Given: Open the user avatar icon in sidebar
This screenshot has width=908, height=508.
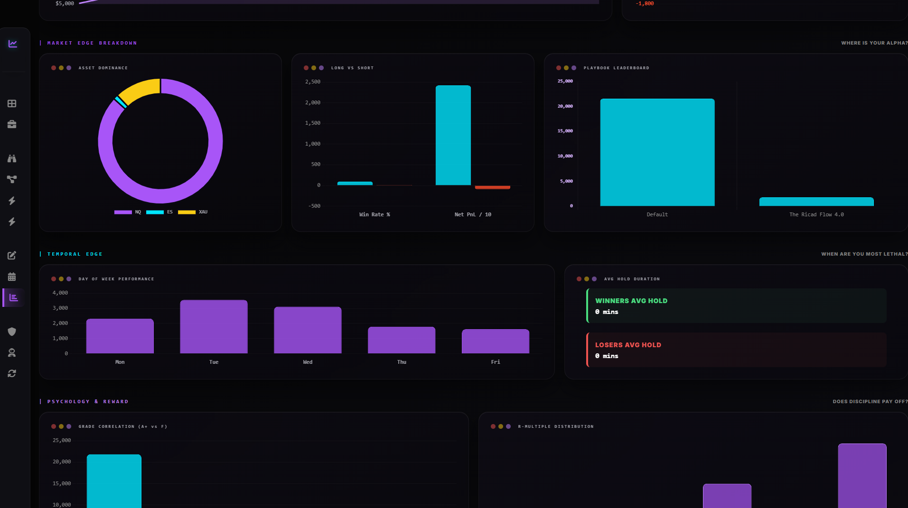Looking at the screenshot, I should [12, 352].
